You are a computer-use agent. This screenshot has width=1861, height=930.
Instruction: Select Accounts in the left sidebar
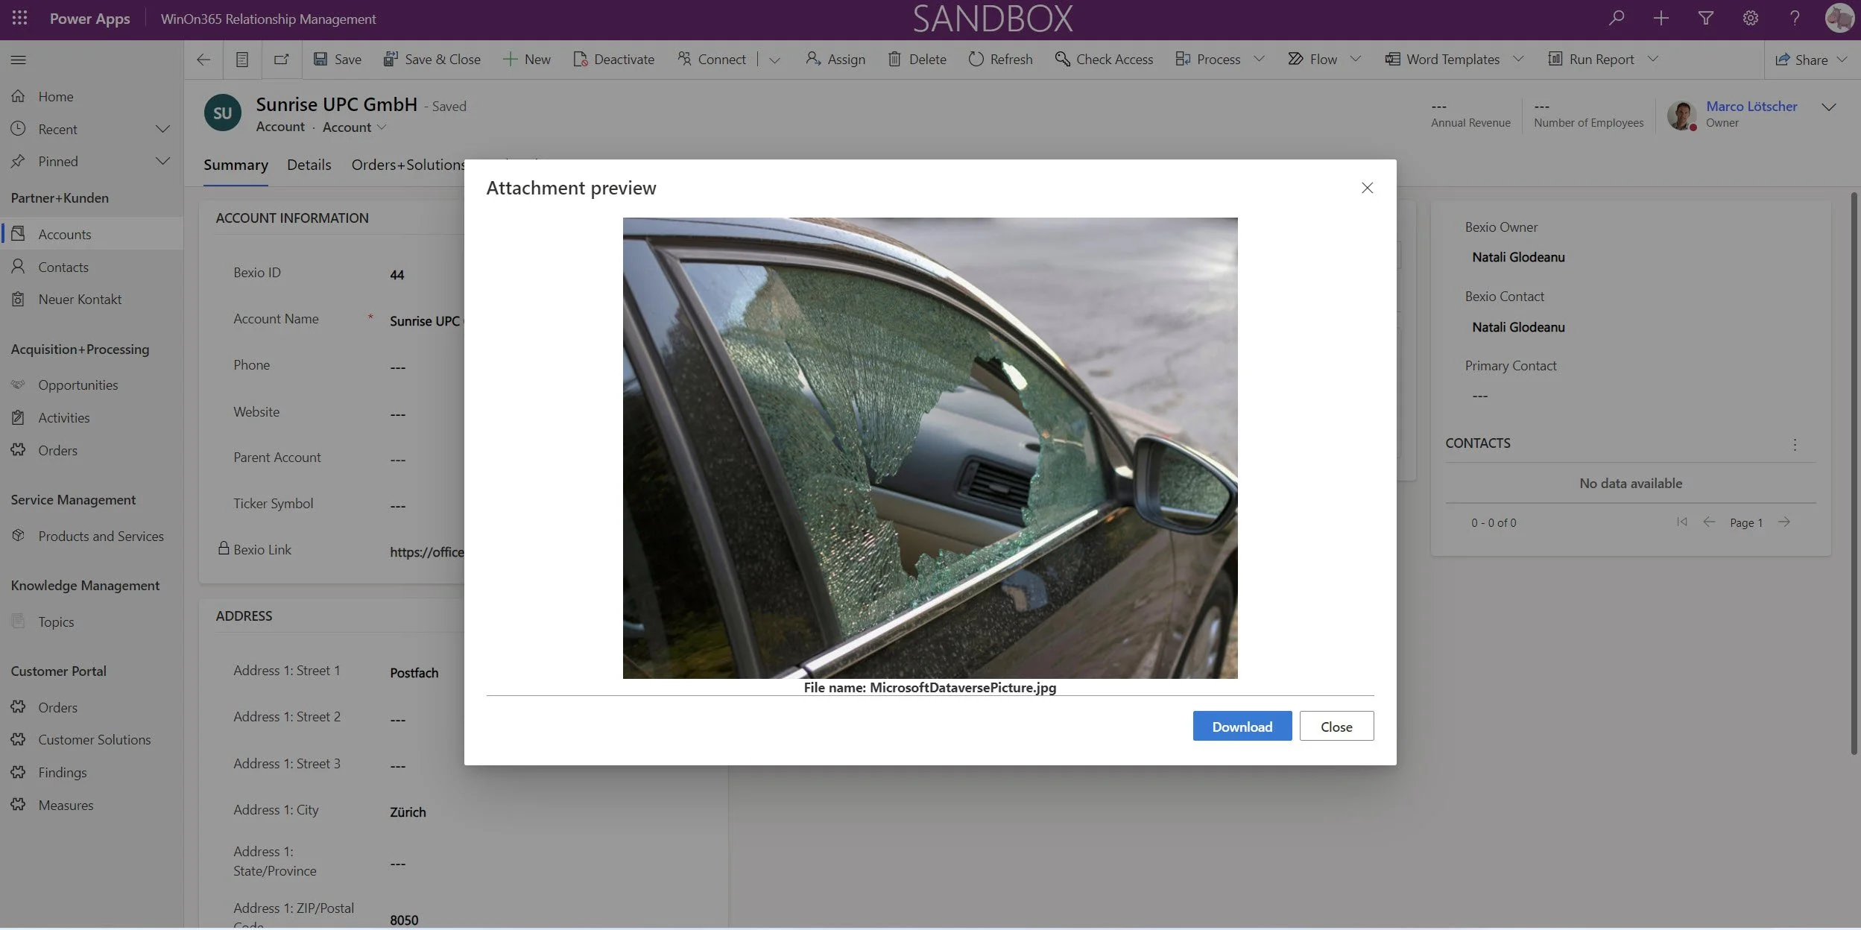(63, 233)
